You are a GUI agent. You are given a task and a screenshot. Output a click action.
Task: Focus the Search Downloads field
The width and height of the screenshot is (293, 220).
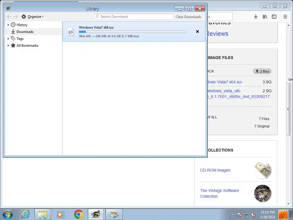tap(133, 17)
